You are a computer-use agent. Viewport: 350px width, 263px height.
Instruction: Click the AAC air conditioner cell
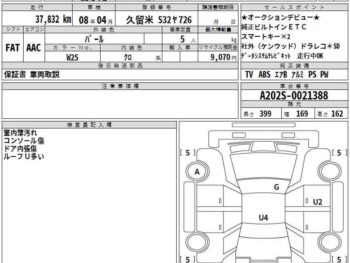(x=34, y=48)
